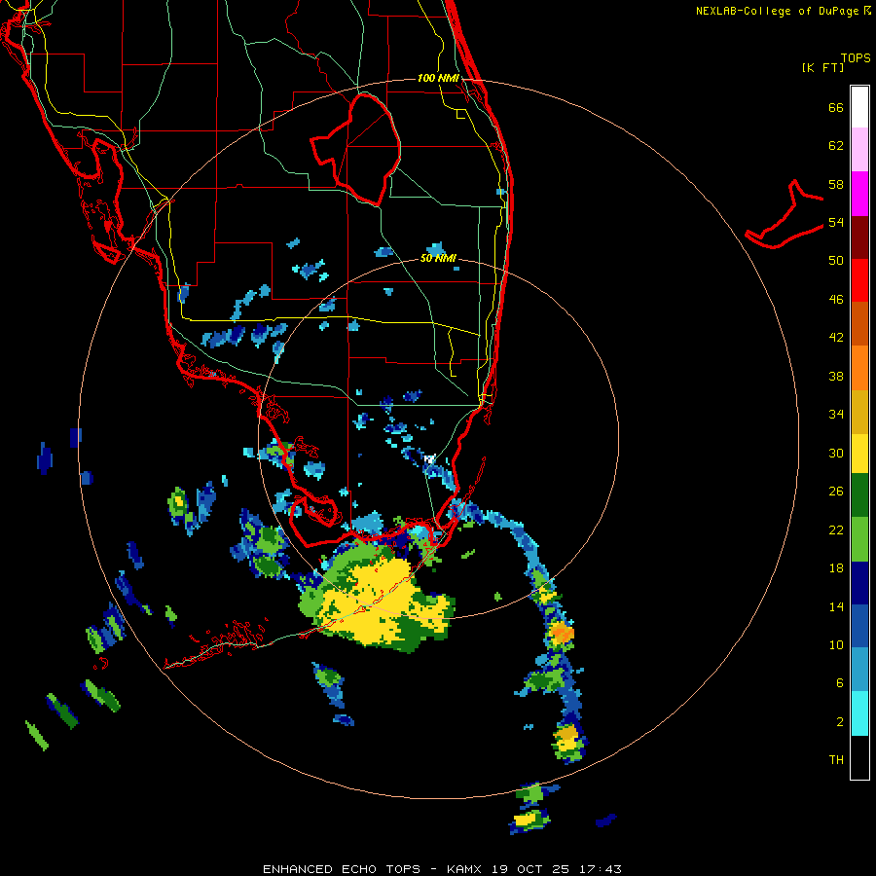Click the 50 value in the legend
Viewport: 876px width, 876px height.
pos(836,261)
